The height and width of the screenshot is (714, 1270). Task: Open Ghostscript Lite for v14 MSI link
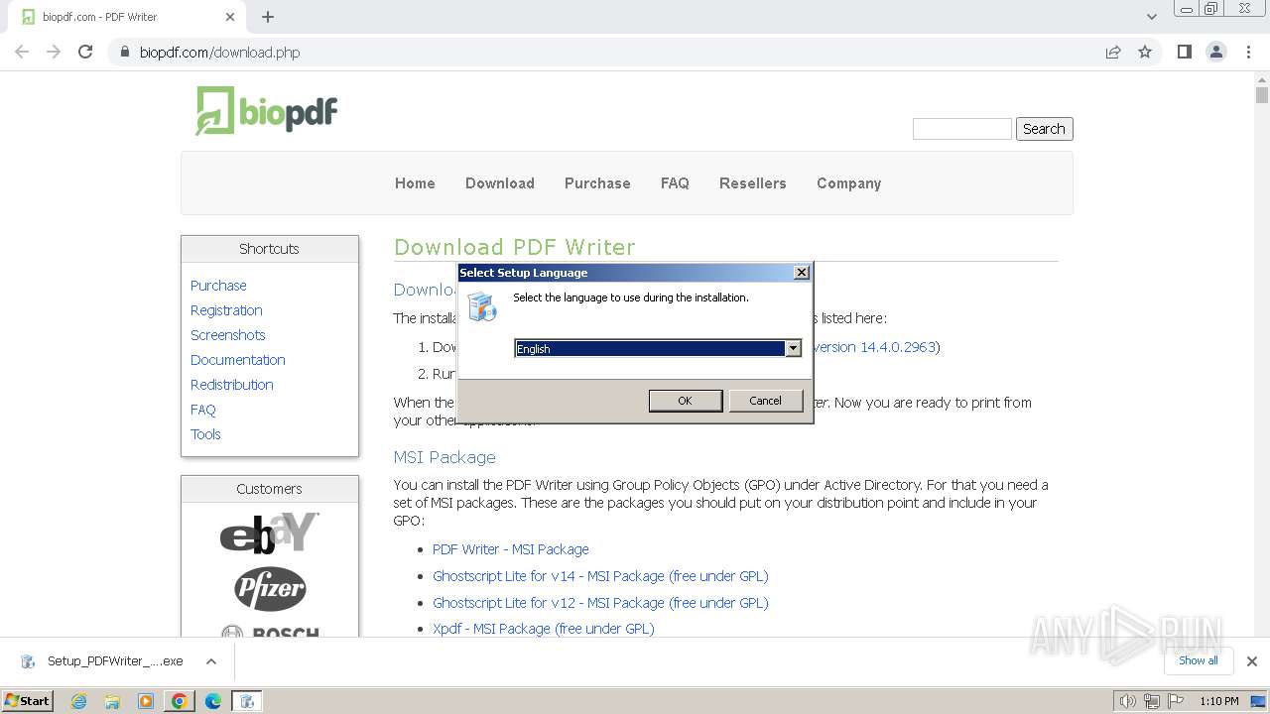pyautogui.click(x=600, y=576)
